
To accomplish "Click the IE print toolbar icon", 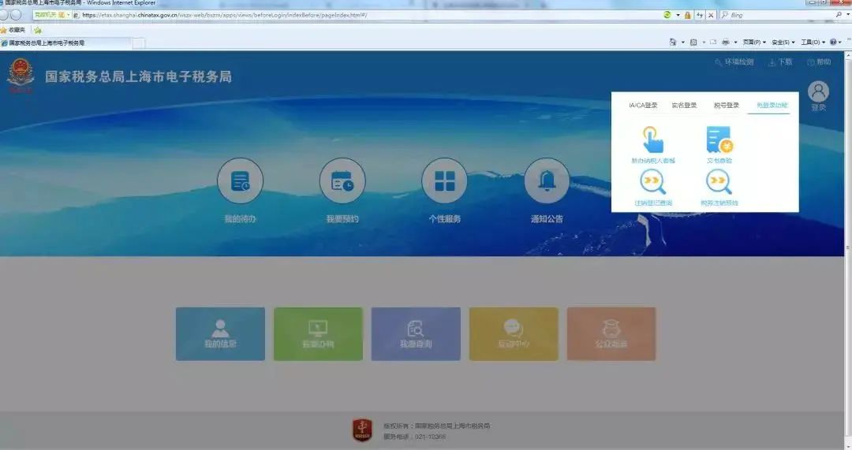I will (726, 42).
